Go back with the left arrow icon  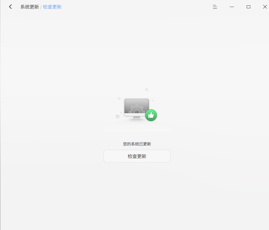[x=10, y=7]
